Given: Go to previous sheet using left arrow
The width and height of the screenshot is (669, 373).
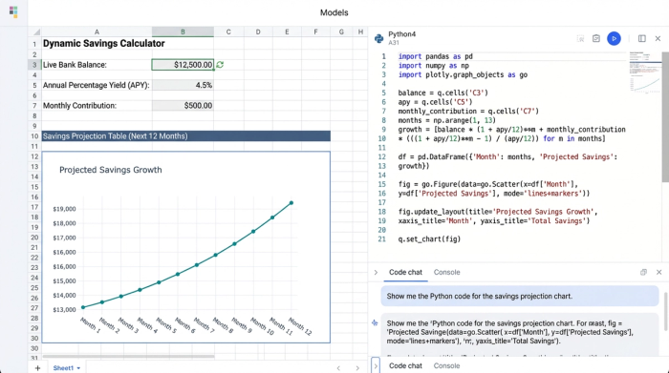Looking at the screenshot, I should [338, 368].
